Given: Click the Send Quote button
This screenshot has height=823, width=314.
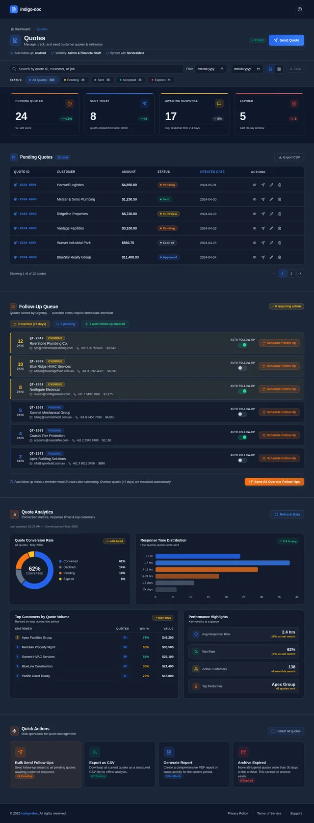Looking at the screenshot, I should point(287,40).
